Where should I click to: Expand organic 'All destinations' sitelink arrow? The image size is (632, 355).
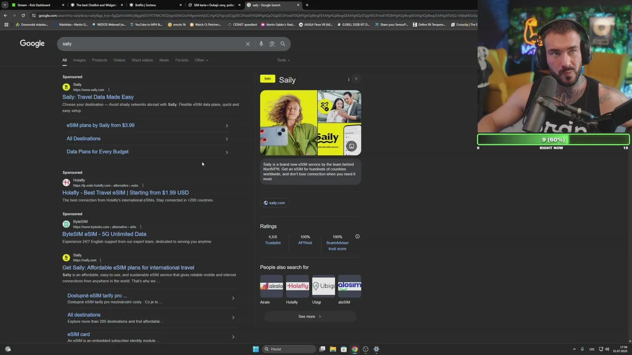(x=233, y=318)
